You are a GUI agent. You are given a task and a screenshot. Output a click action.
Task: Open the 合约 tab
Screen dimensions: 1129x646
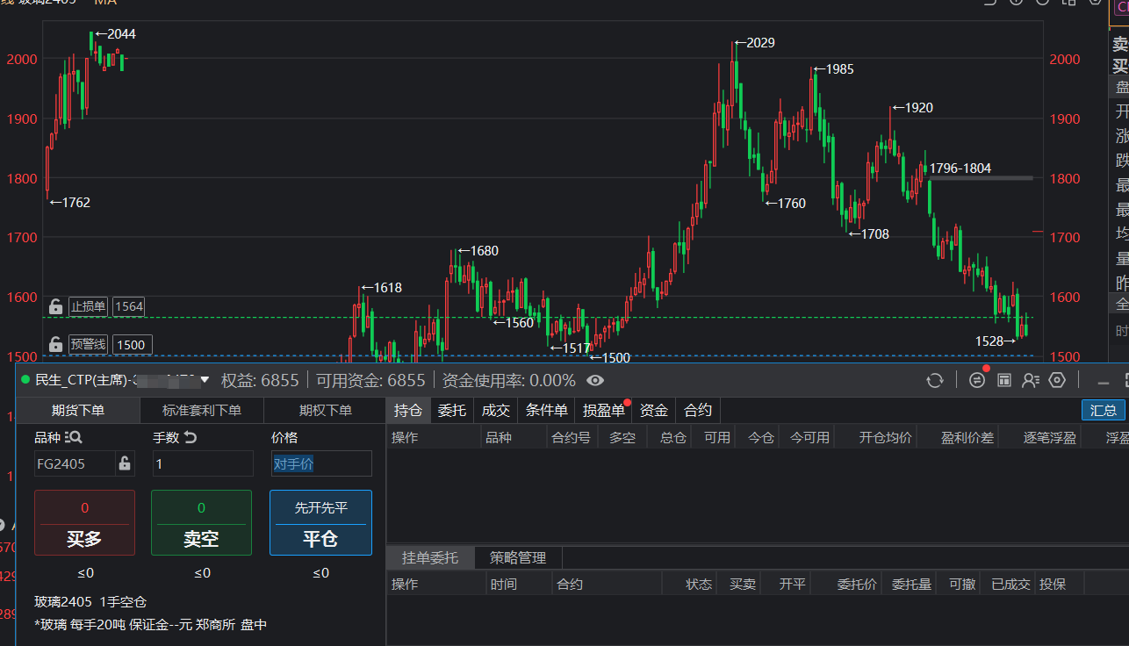click(698, 410)
